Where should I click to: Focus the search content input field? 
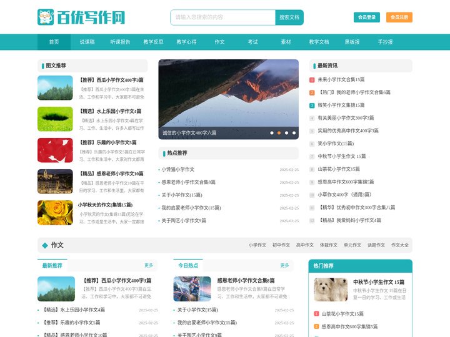click(x=223, y=17)
